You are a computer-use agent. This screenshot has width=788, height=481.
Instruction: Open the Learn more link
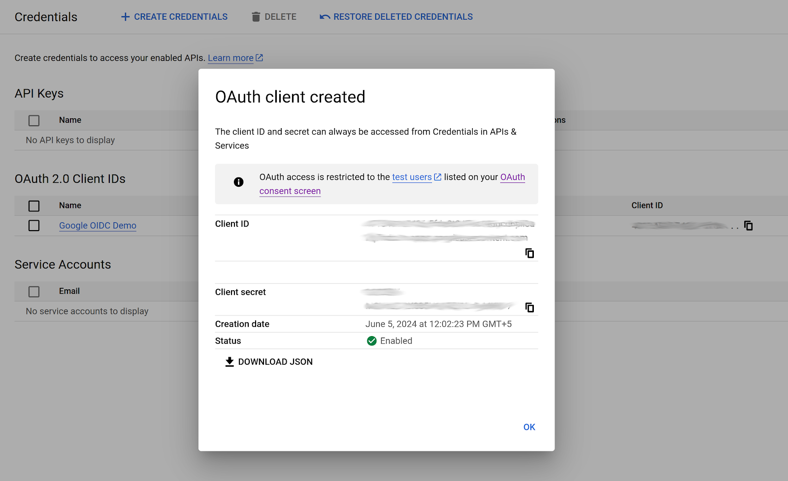pyautogui.click(x=230, y=58)
